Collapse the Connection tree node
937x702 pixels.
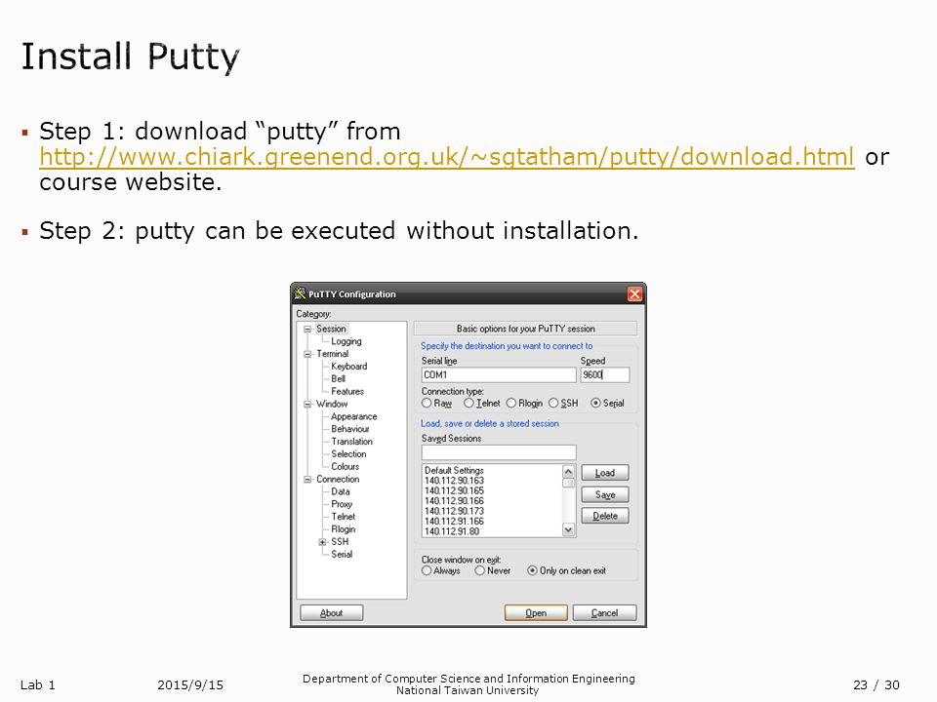(x=307, y=480)
